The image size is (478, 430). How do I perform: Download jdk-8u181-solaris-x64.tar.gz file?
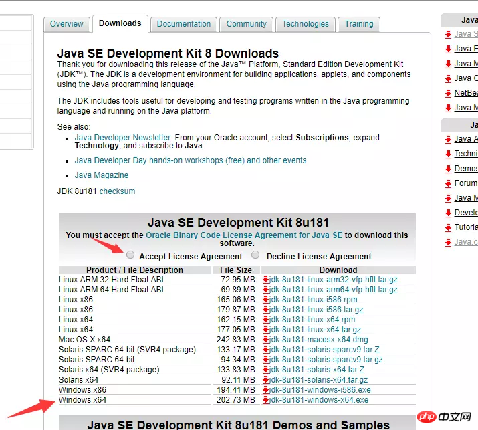point(318,380)
